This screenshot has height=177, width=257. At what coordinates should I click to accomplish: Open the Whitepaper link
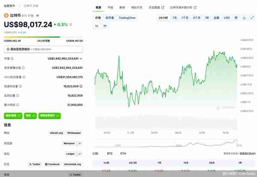click(x=74, y=133)
